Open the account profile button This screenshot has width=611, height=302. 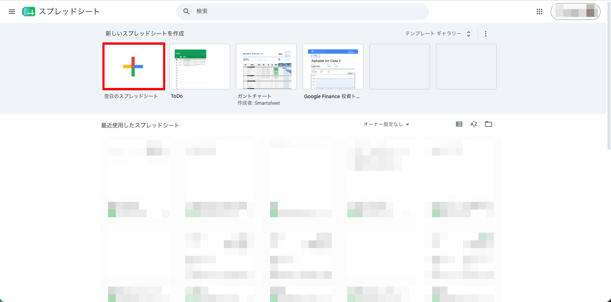coord(576,12)
